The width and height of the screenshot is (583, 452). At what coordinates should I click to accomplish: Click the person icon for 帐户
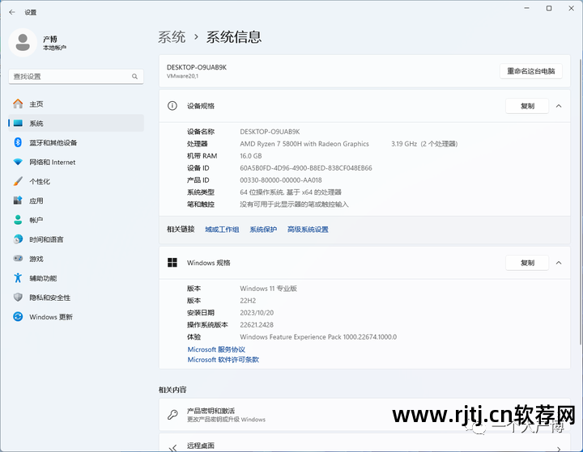(18, 220)
